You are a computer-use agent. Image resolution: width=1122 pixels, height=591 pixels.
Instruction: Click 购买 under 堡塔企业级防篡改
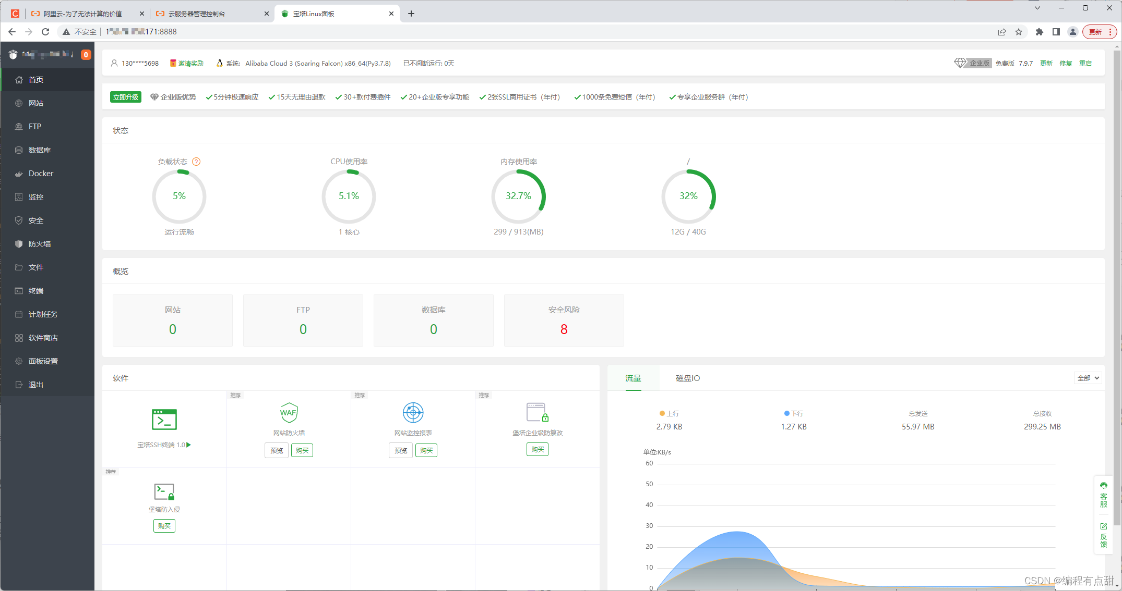point(538,450)
